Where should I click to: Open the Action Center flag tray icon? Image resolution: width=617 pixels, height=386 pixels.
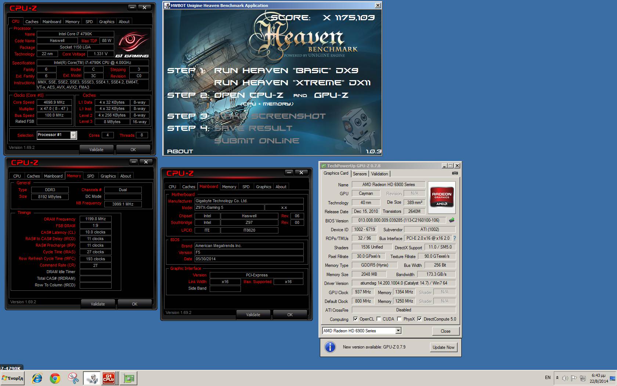click(x=574, y=378)
